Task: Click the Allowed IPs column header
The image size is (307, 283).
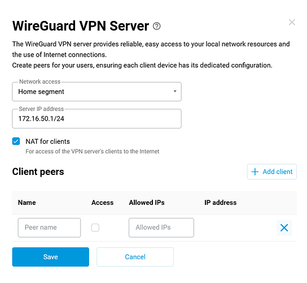Action: coord(147,203)
